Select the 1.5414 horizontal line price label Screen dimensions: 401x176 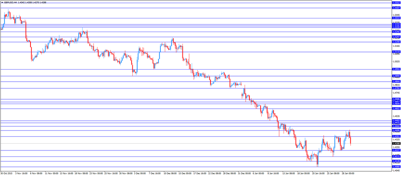396,18
